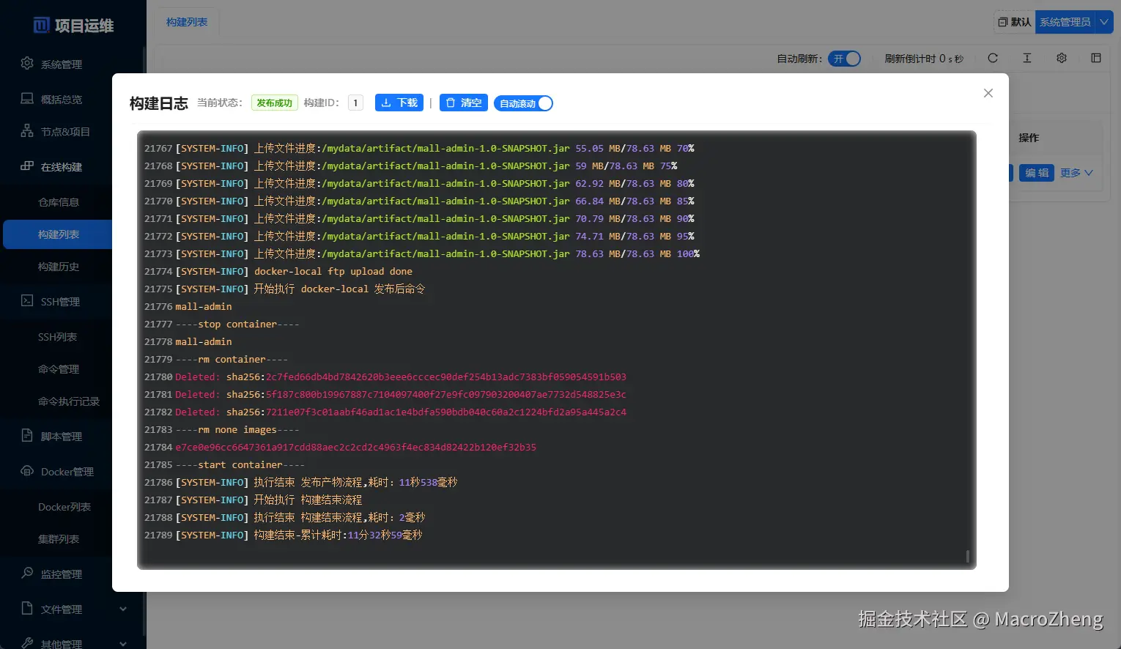Open SSH列表 in sidebar

[x=57, y=337]
